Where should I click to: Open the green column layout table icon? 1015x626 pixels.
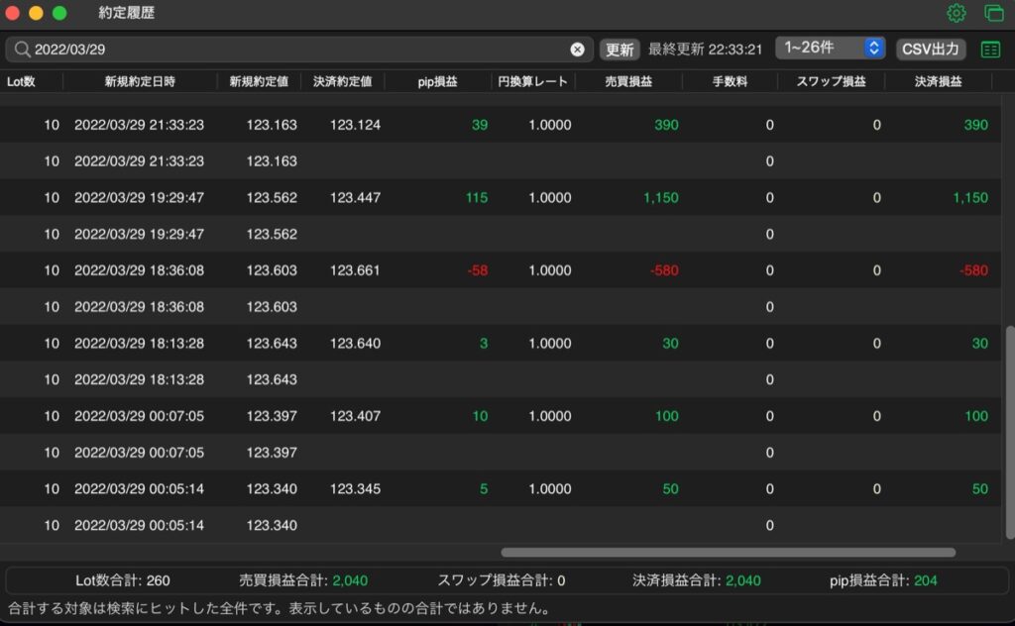[990, 50]
